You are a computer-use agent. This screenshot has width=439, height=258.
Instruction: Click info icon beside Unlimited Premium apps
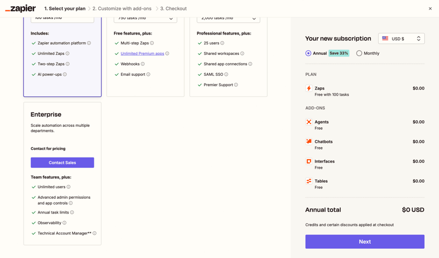(167, 53)
